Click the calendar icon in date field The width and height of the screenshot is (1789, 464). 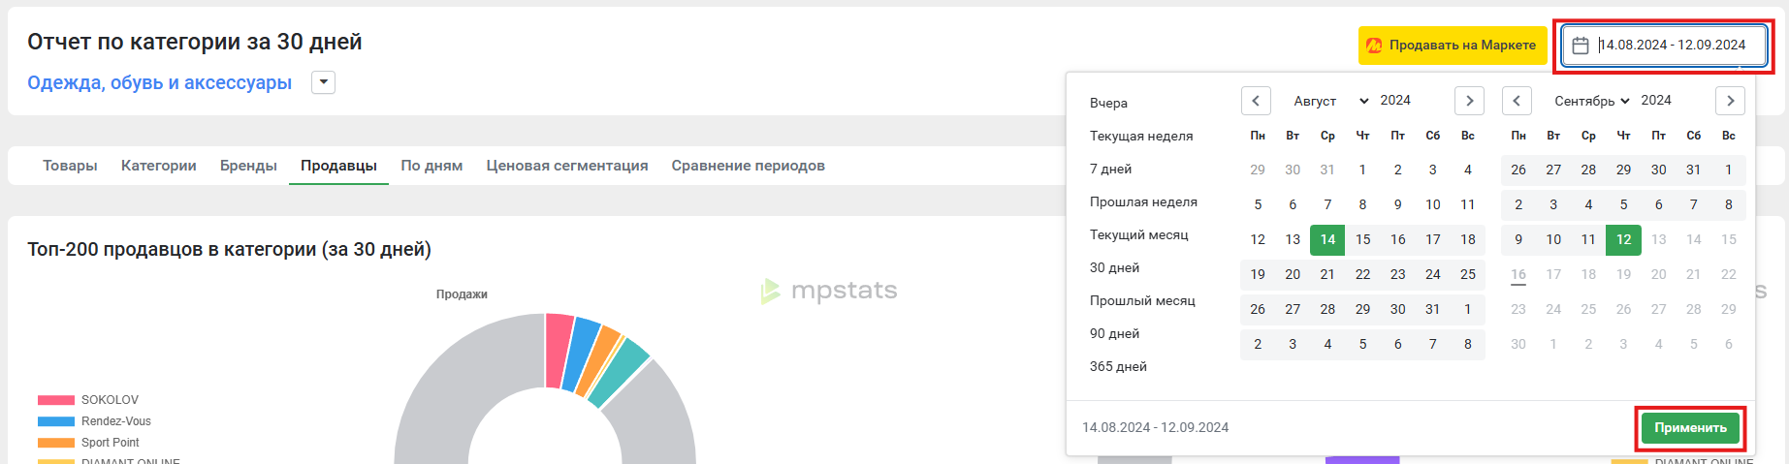1581,46
